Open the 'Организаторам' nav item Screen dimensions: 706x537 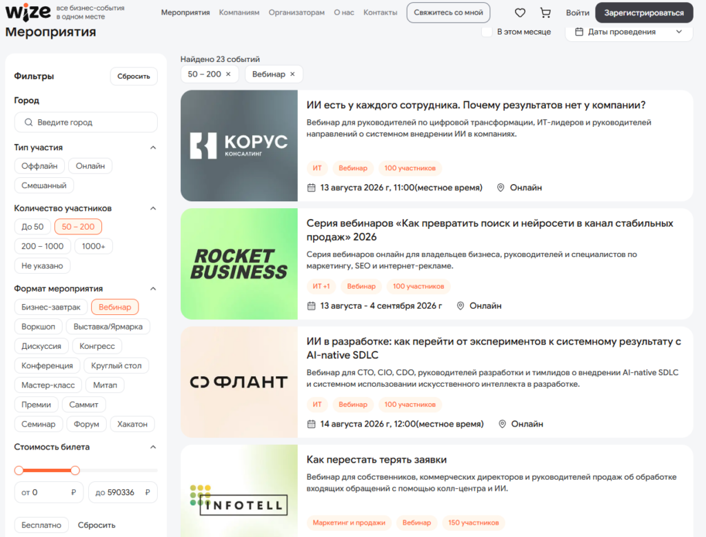tap(296, 12)
